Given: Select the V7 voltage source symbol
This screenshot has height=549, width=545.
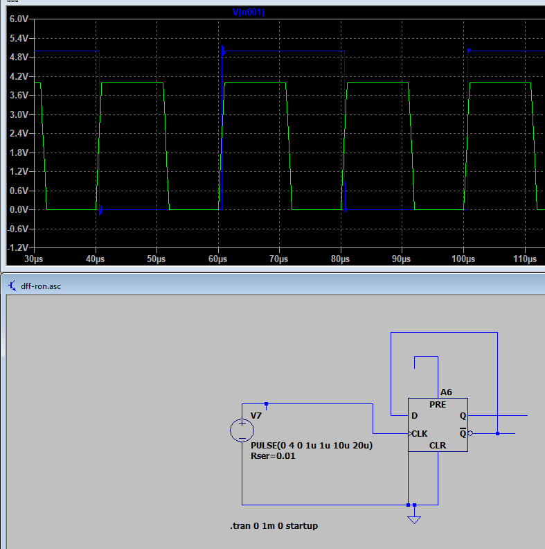Looking at the screenshot, I should coord(242,430).
